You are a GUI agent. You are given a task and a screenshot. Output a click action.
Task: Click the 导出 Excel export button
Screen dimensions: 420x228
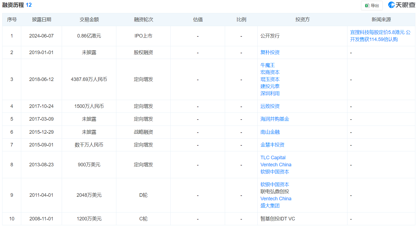coord(372,5)
